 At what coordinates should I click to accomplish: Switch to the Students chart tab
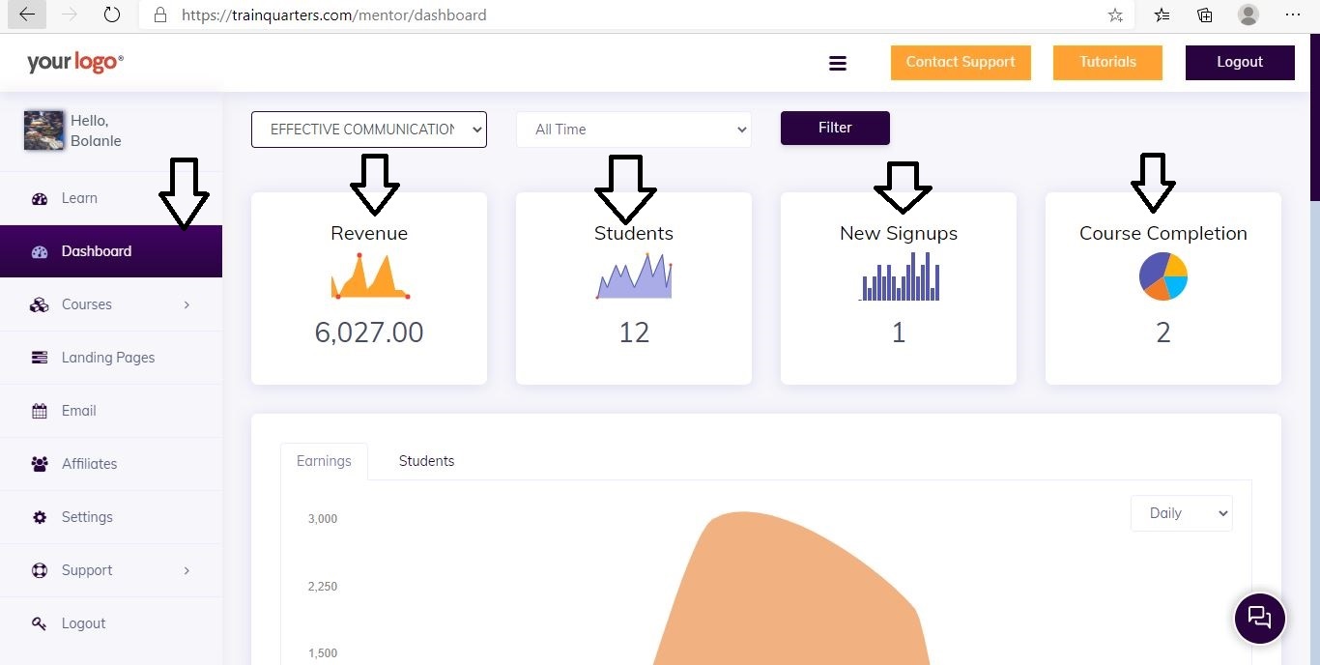(x=426, y=461)
